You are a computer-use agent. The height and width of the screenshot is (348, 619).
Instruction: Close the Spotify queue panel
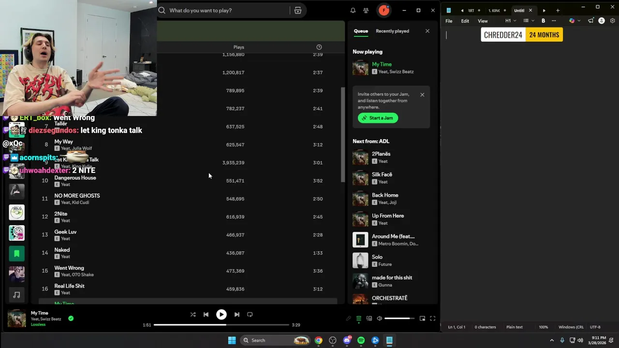[427, 31]
